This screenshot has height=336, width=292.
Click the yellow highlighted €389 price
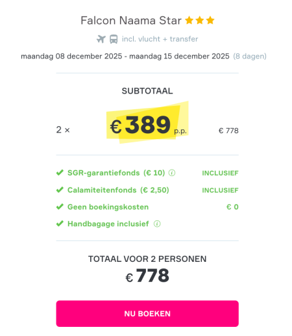click(147, 125)
